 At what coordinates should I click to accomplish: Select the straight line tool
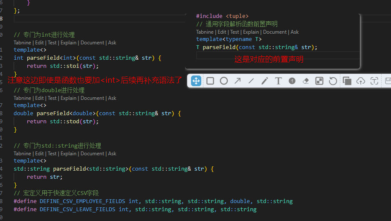click(x=251, y=81)
